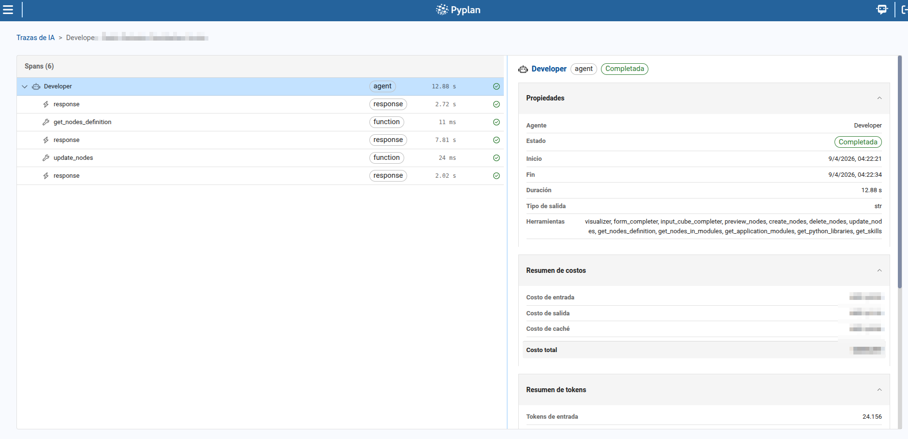Open the AI assistant chat icon

pos(882,10)
